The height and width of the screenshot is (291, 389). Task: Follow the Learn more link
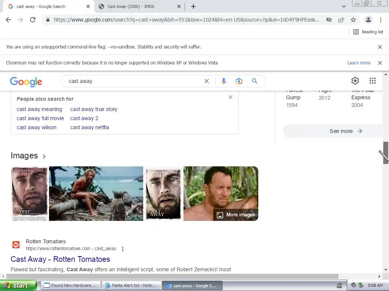359,63
